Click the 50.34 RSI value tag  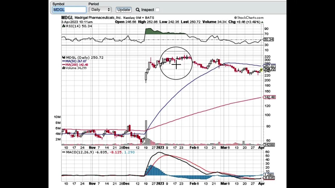pyautogui.click(x=269, y=39)
